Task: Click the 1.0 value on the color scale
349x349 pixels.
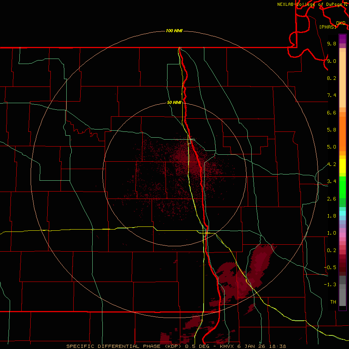Action: (x=332, y=233)
